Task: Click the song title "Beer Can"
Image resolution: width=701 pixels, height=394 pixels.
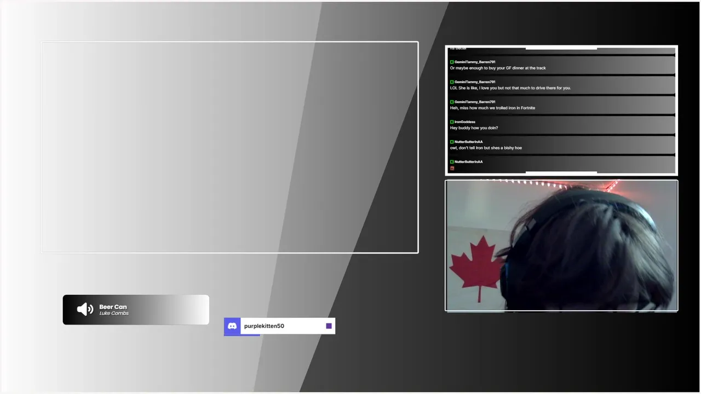Action: click(x=113, y=307)
